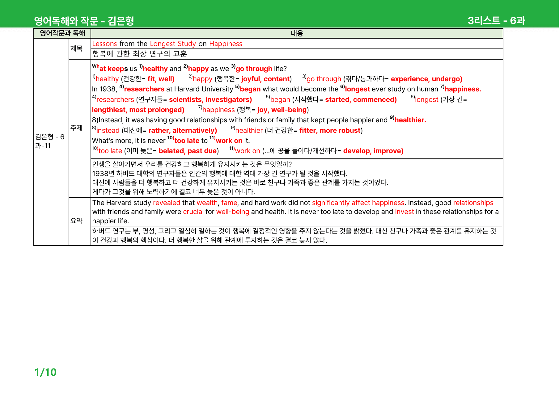The image size is (559, 395).
Task: Click the red word 'crucial' in the summary
Action: (193, 212)
